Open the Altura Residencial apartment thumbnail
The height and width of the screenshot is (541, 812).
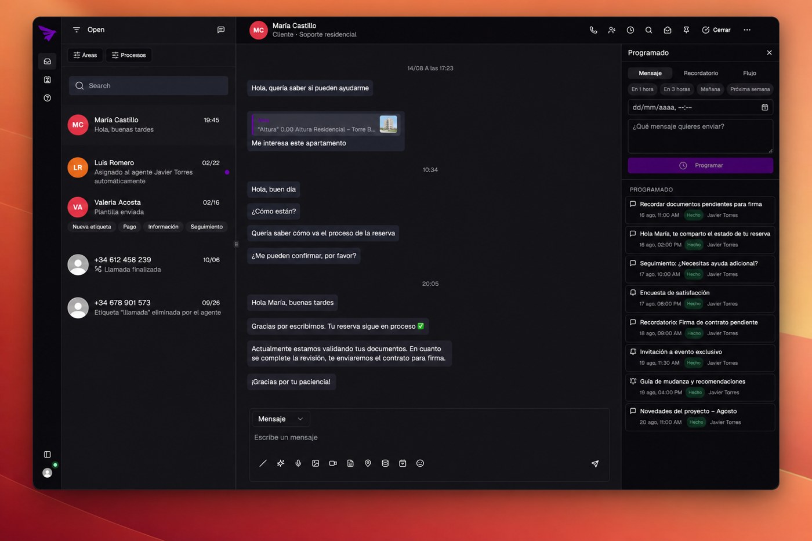(389, 124)
